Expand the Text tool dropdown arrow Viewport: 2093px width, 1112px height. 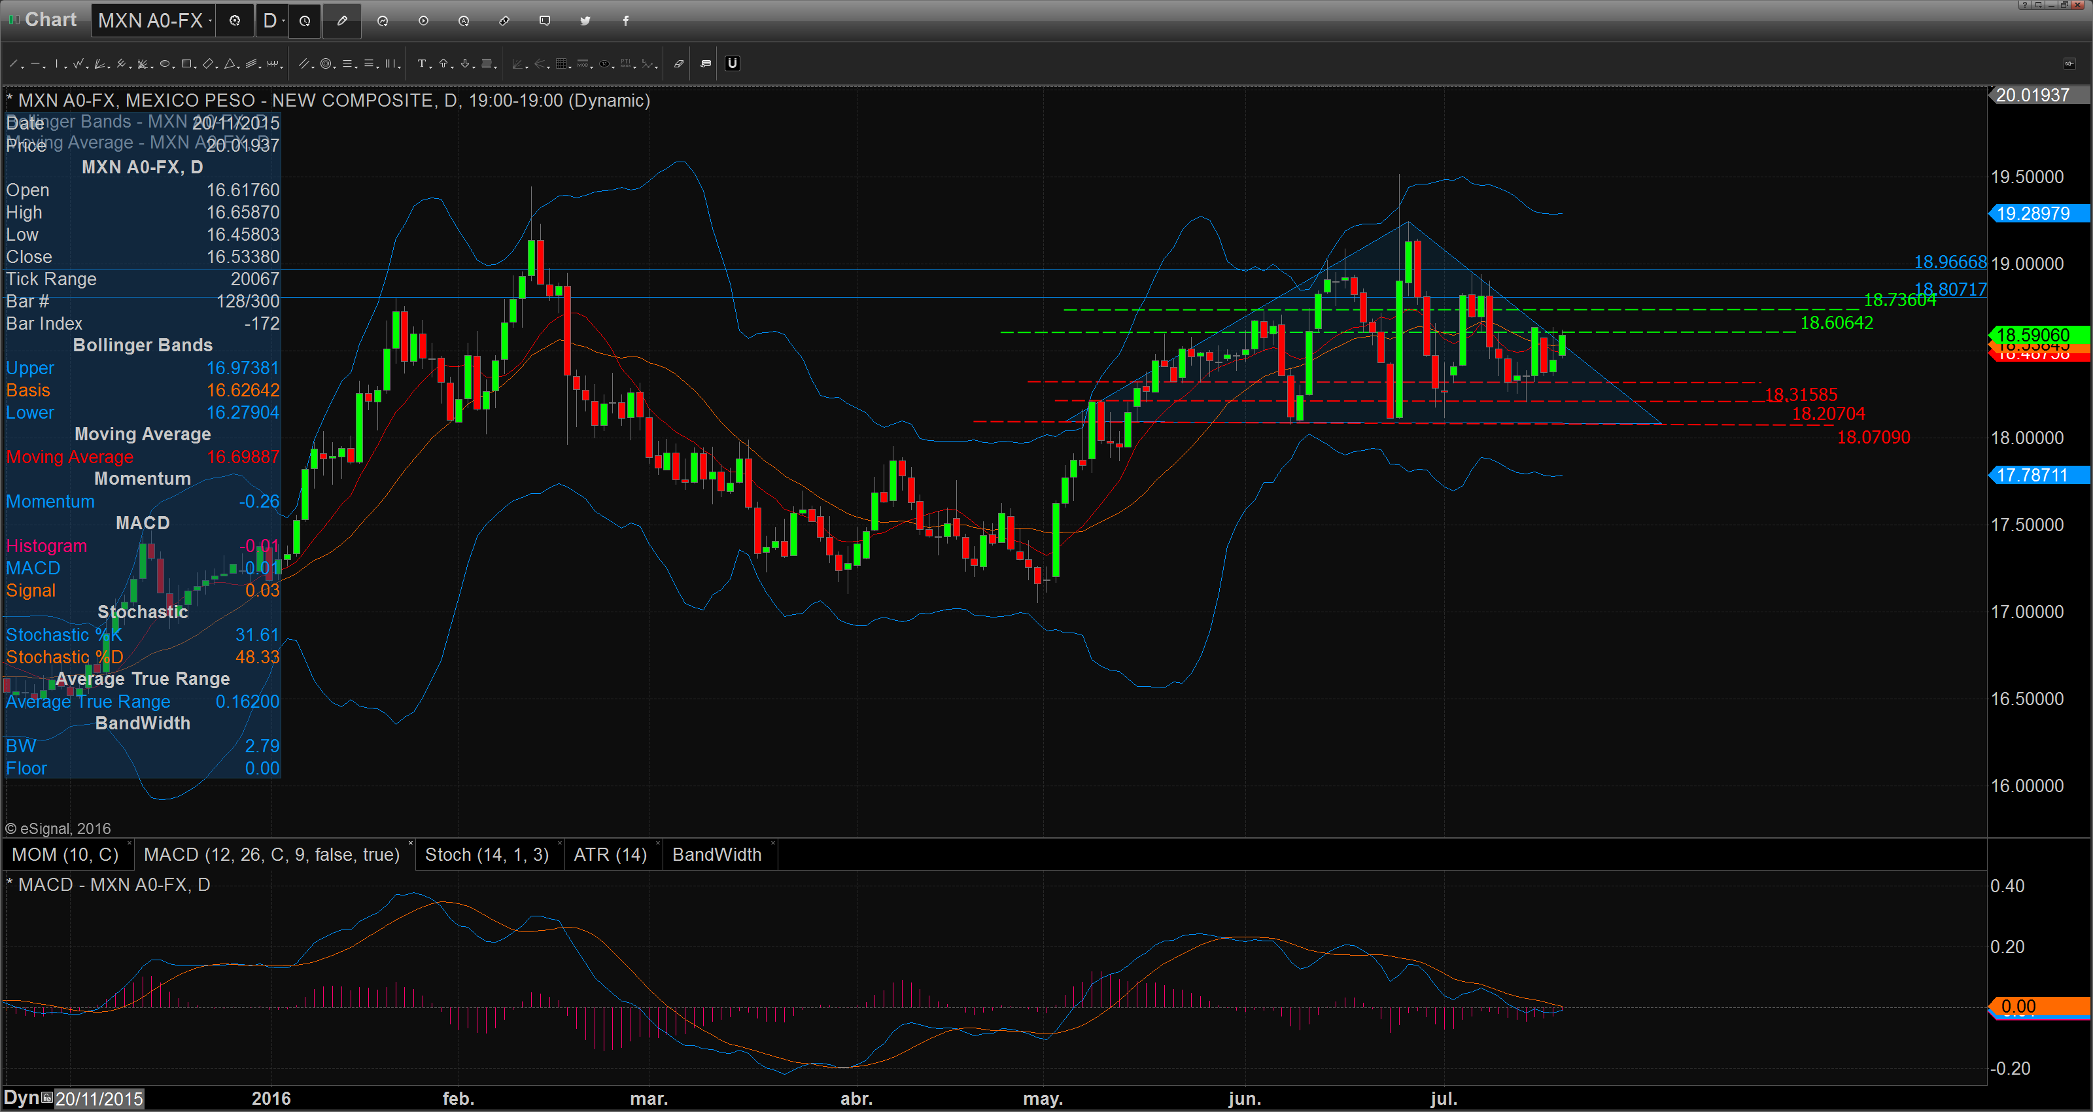pos(430,67)
